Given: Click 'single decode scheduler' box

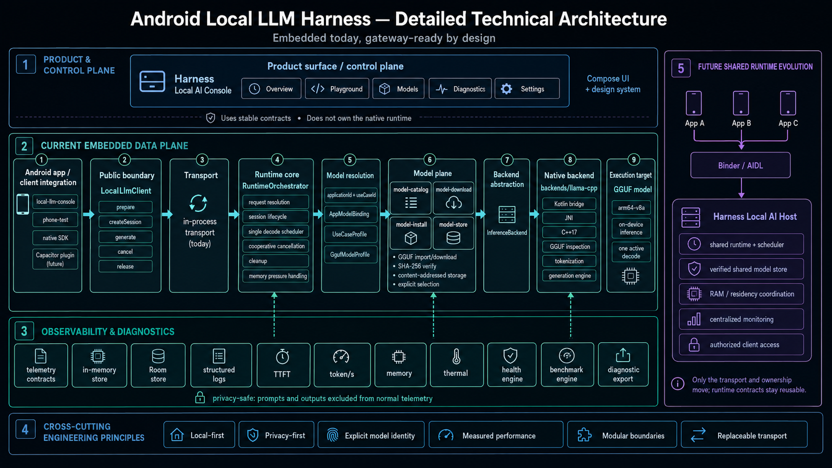Looking at the screenshot, I should pyautogui.click(x=276, y=231).
